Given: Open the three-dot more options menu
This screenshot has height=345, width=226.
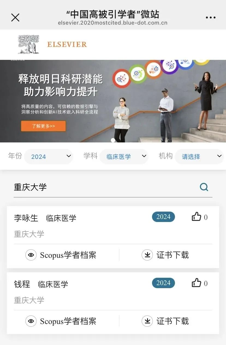Looking at the screenshot, I should tap(211, 17).
